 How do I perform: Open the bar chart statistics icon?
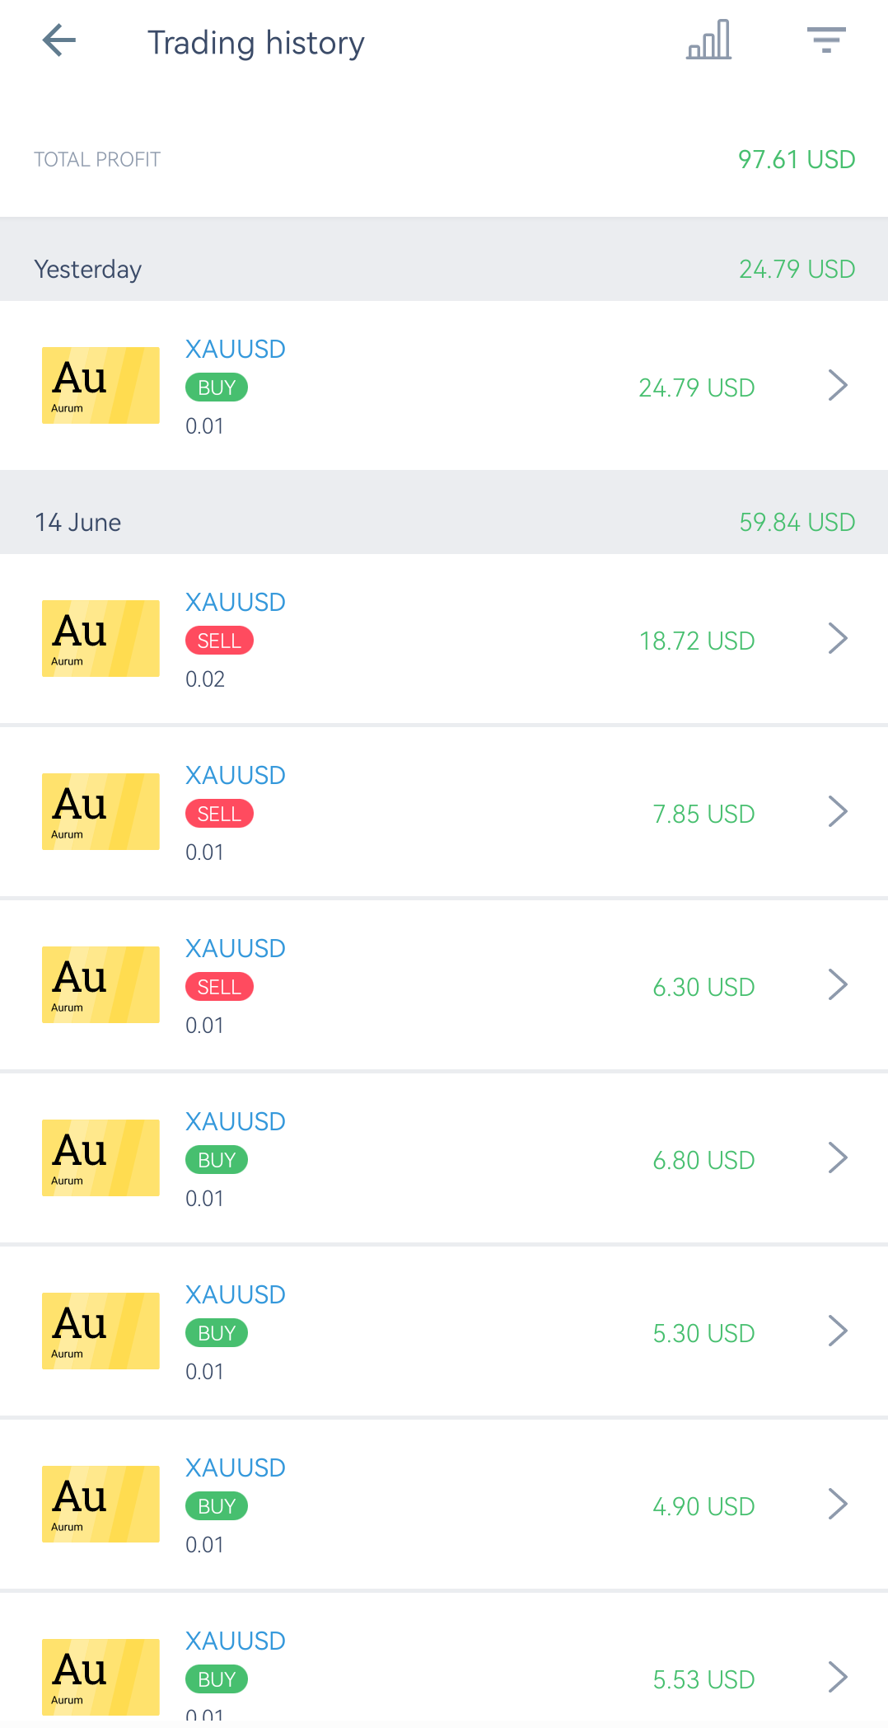(708, 40)
